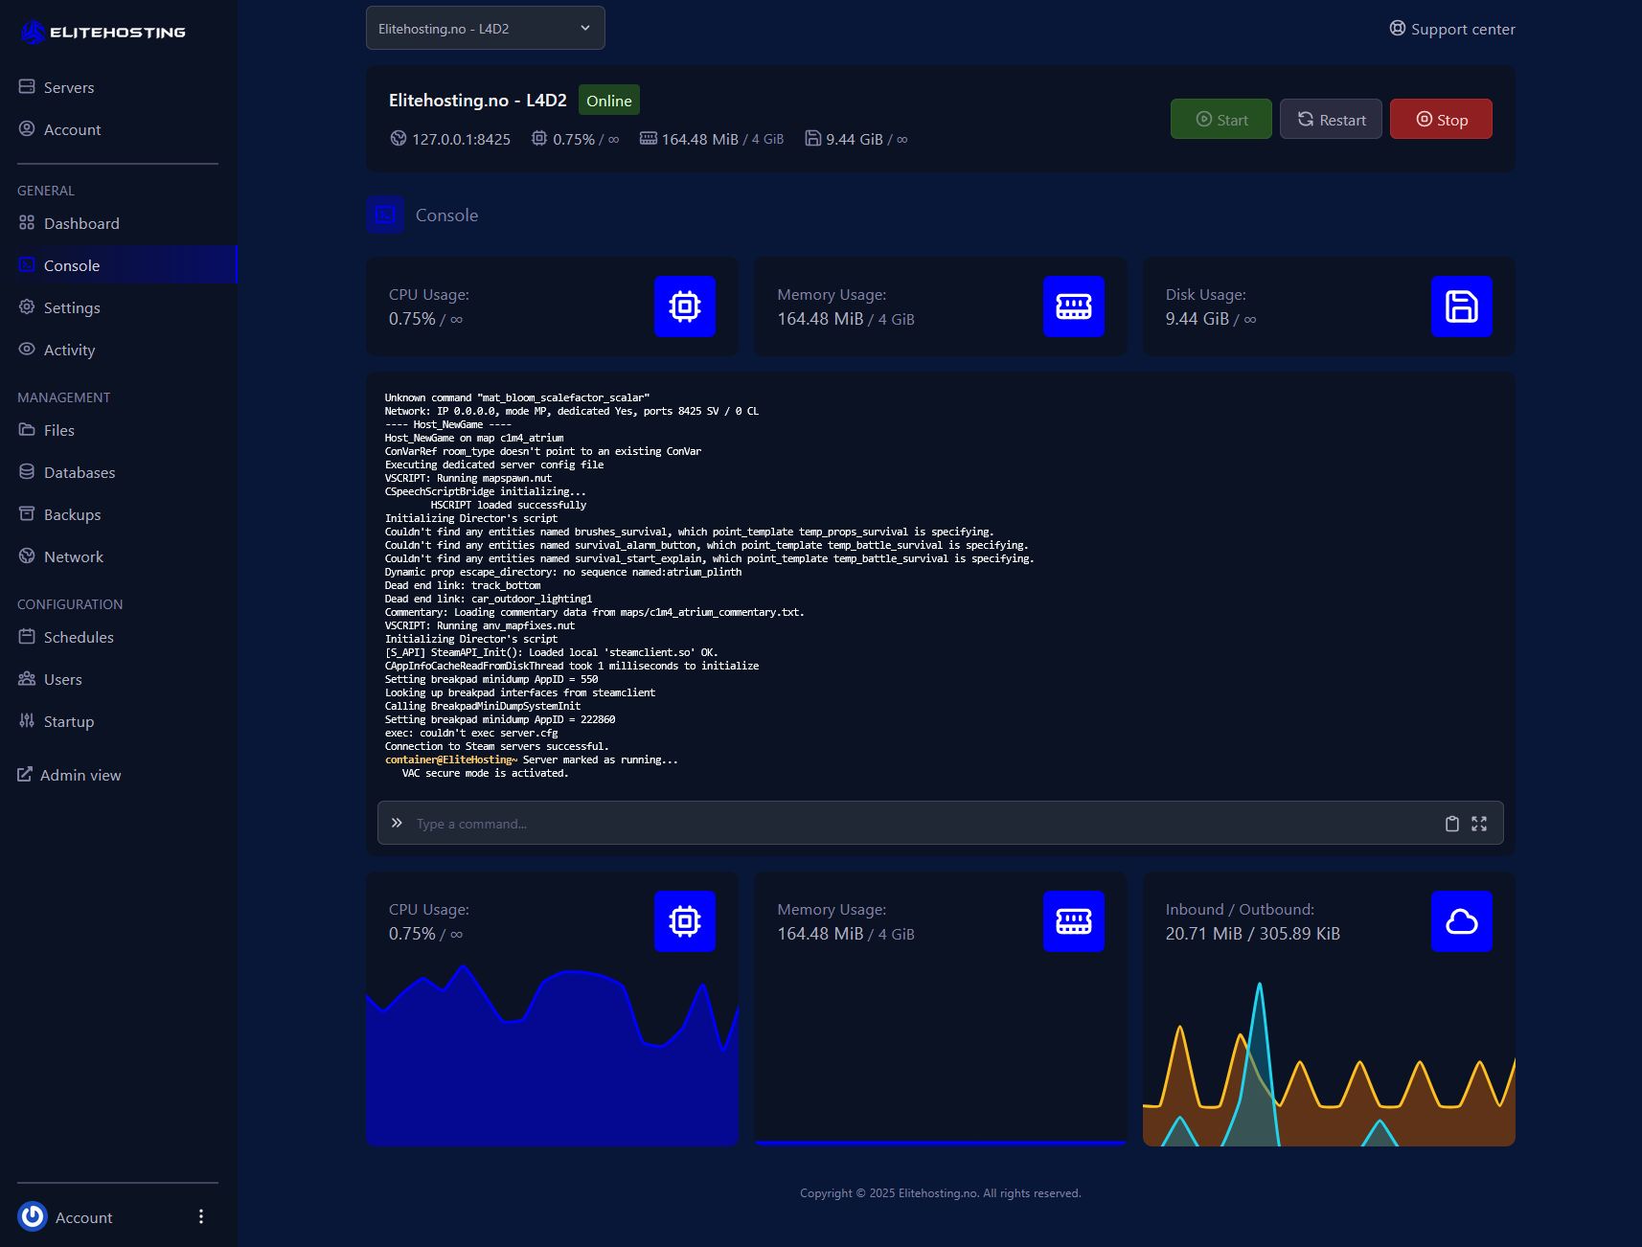1642x1247 pixels.
Task: Open the Users page
Action: click(63, 679)
